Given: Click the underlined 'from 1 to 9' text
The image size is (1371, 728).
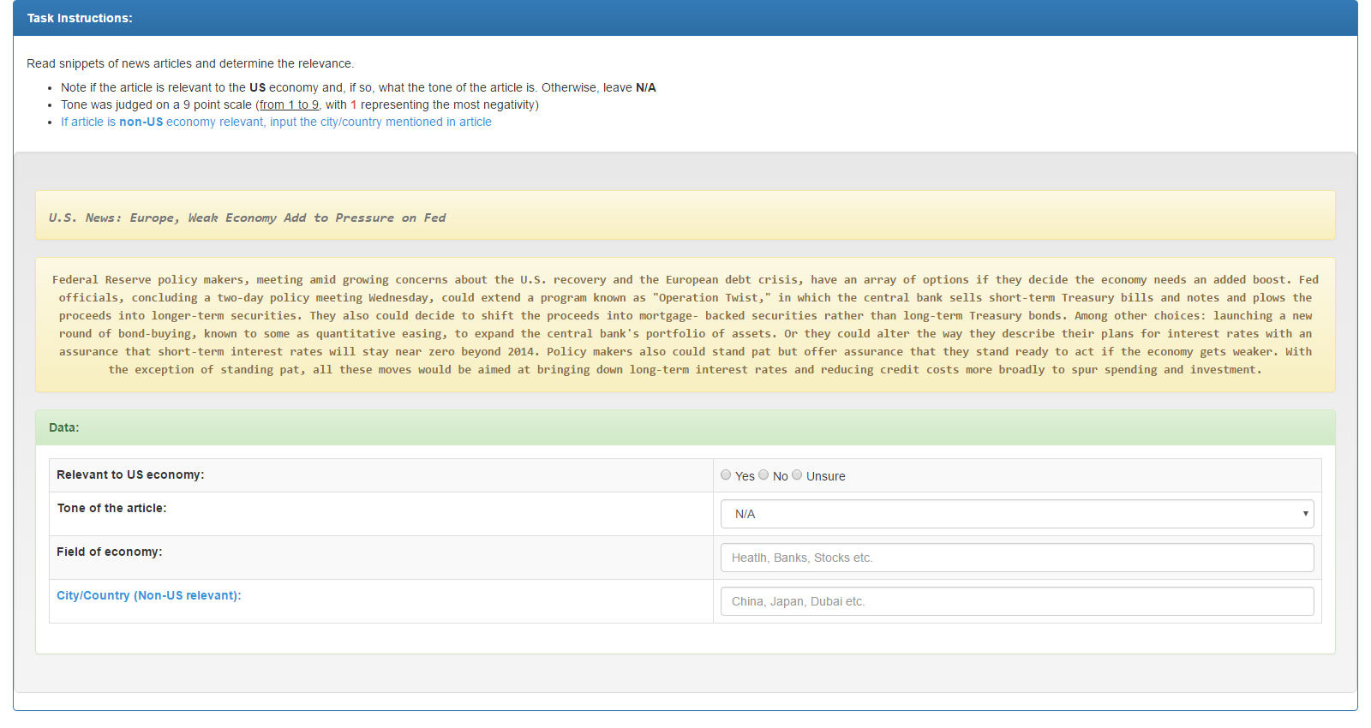Looking at the screenshot, I should click(289, 104).
